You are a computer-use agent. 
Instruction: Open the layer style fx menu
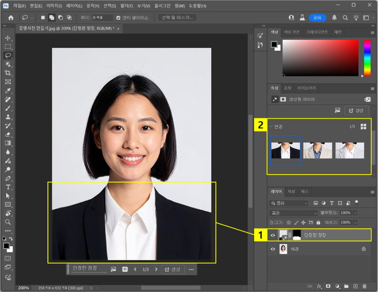319,286
